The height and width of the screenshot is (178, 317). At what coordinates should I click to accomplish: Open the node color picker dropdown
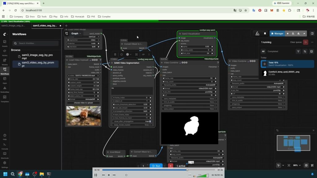tap(128, 54)
